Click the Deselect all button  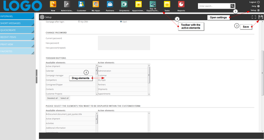tap(52, 98)
